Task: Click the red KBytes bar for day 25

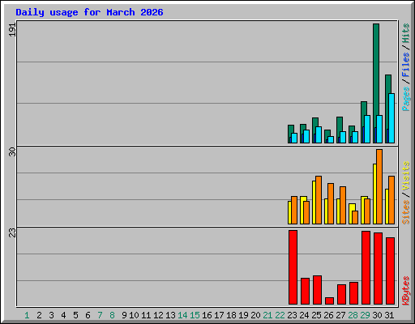Action: 317,290
